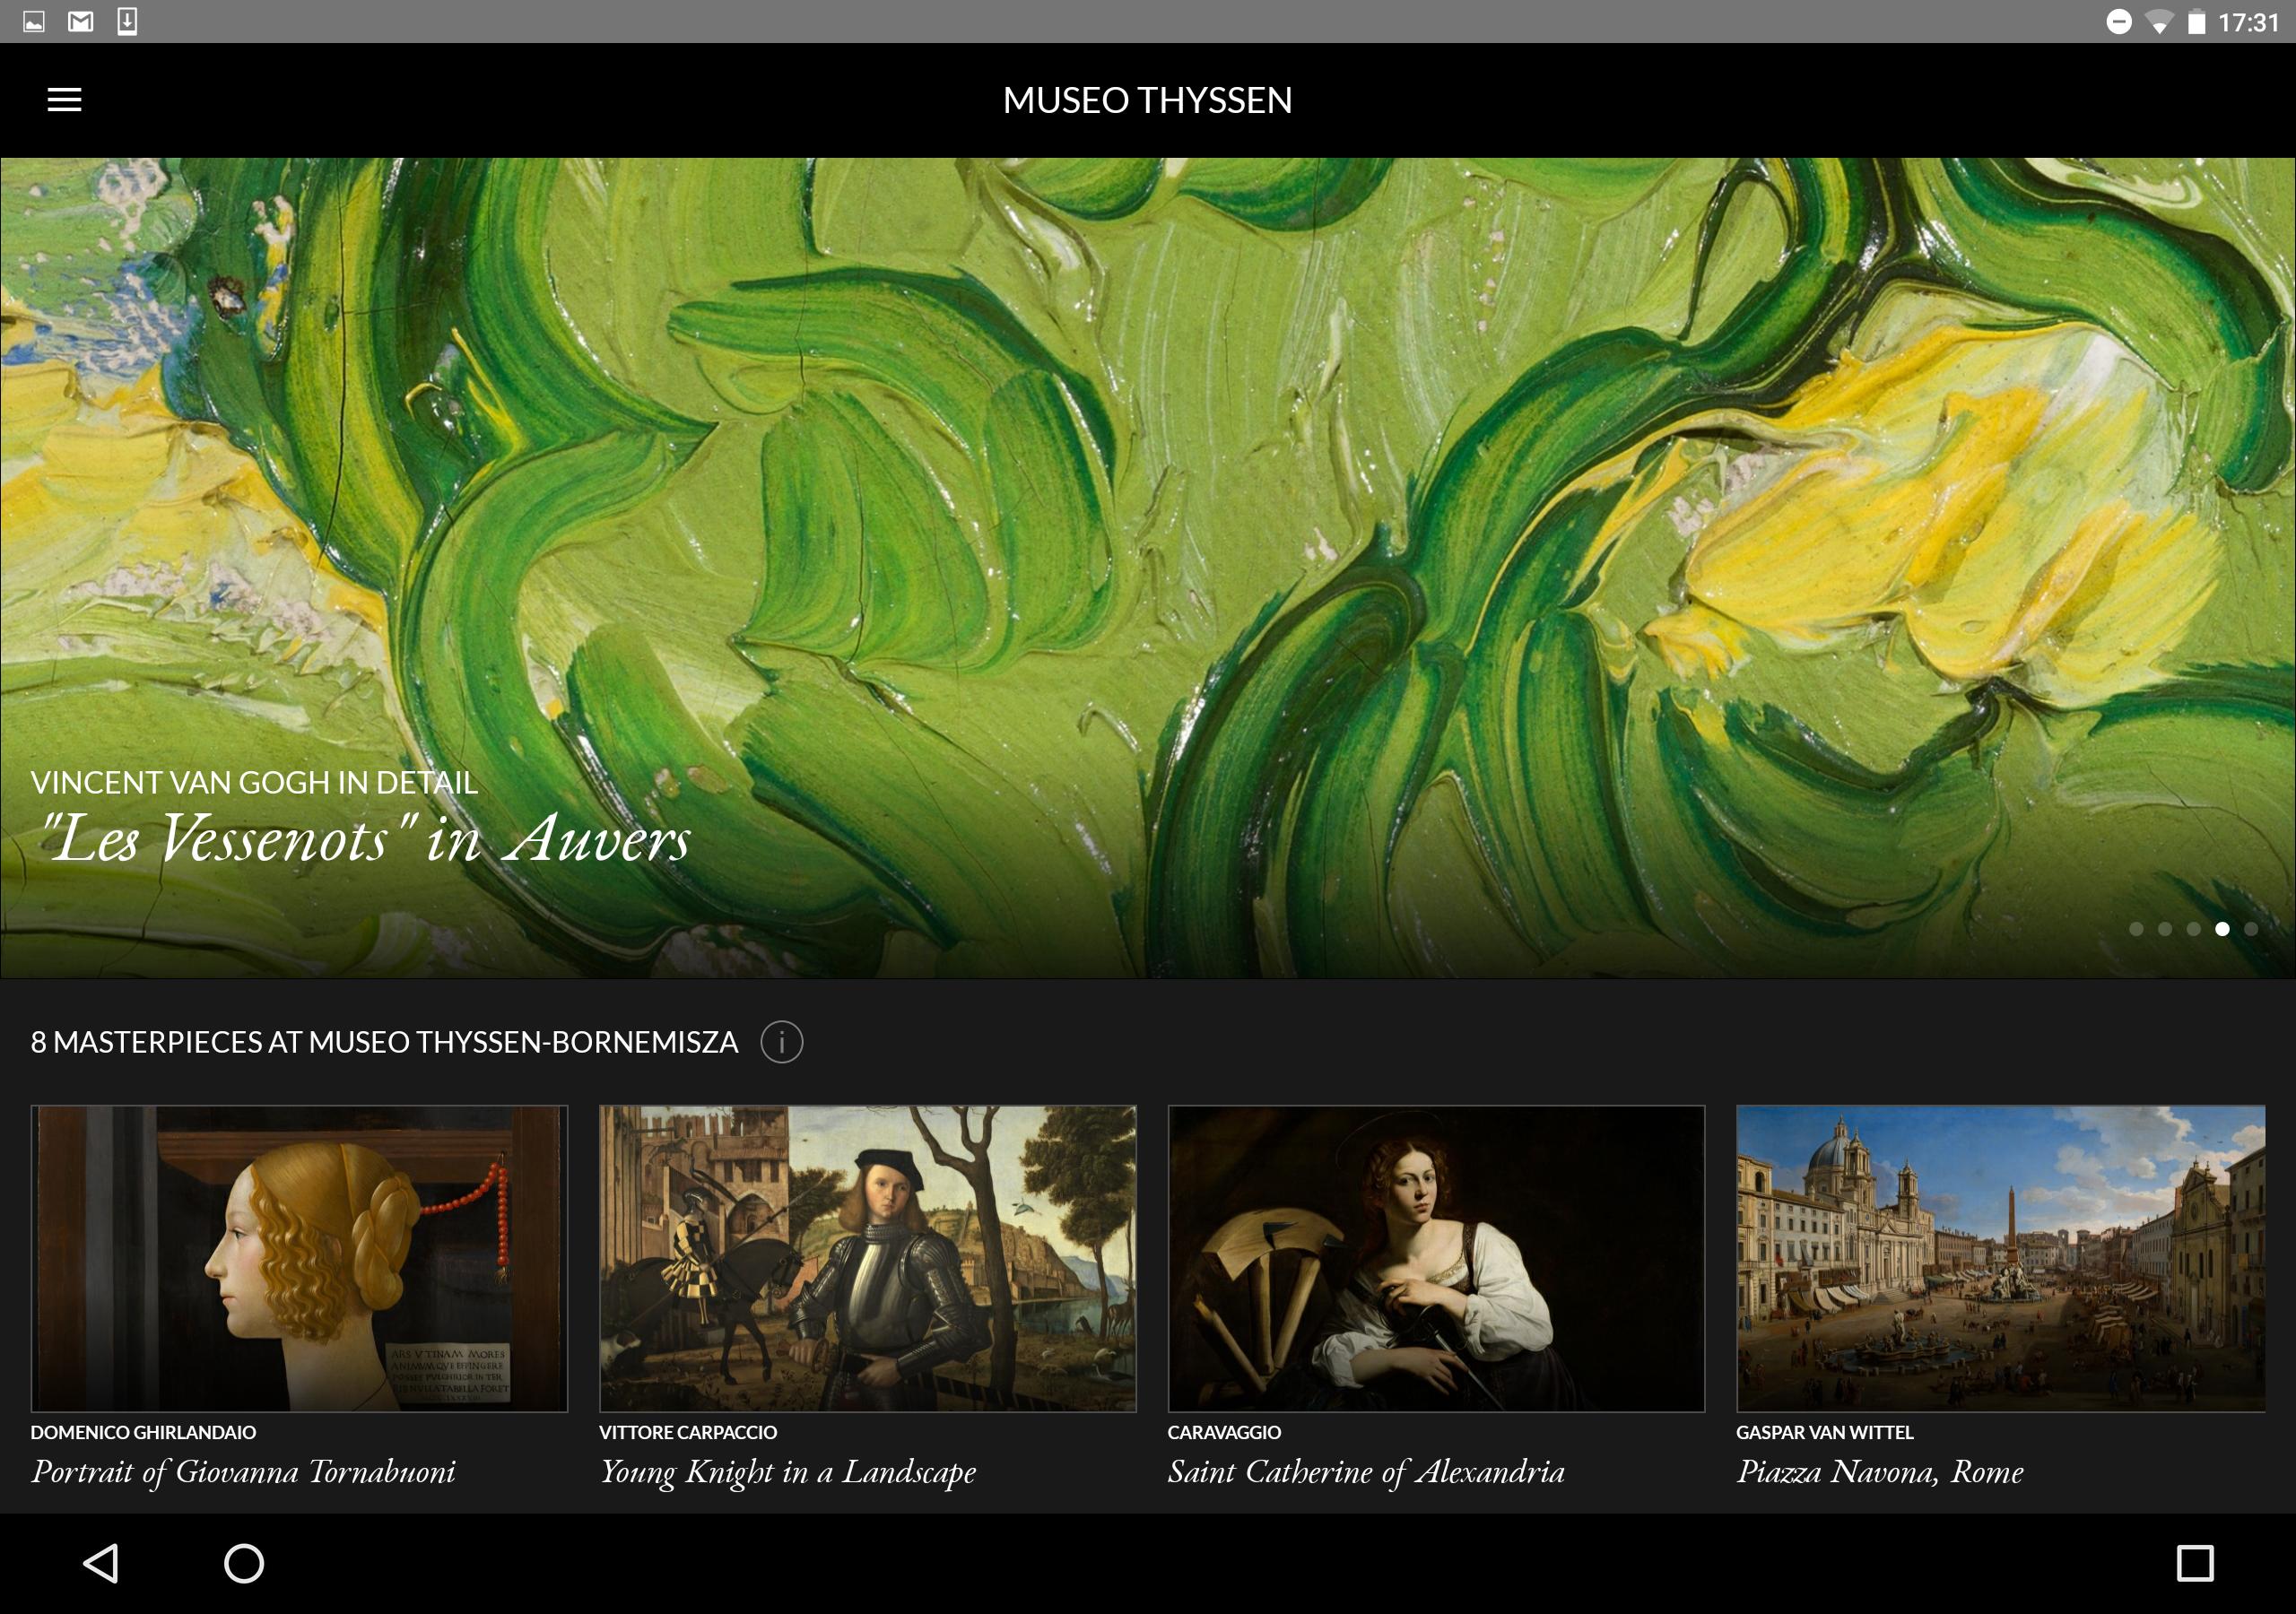Open the hamburger navigation menu

[64, 99]
